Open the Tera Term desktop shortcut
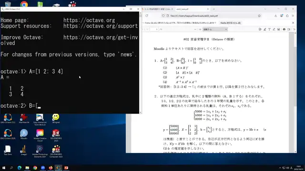 (x=8, y=151)
